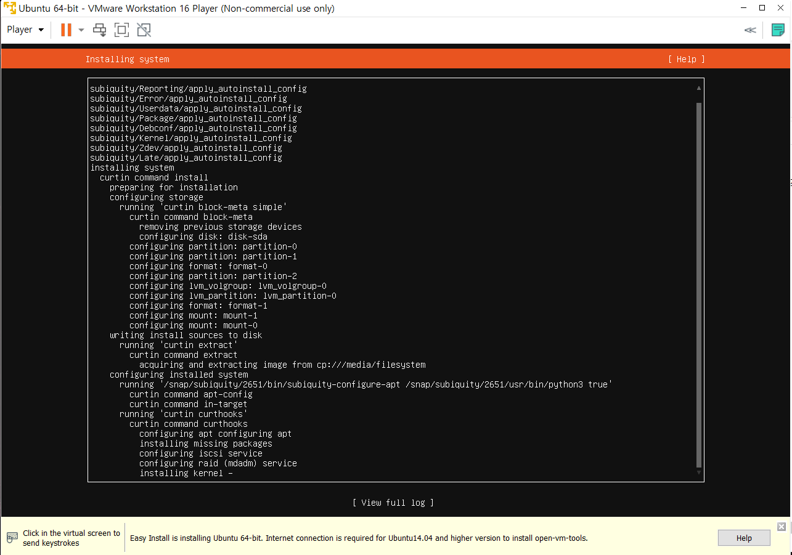
Task: Click 'configuring lvm_volgroup: lvm_volgroup-0' line
Action: click(228, 286)
